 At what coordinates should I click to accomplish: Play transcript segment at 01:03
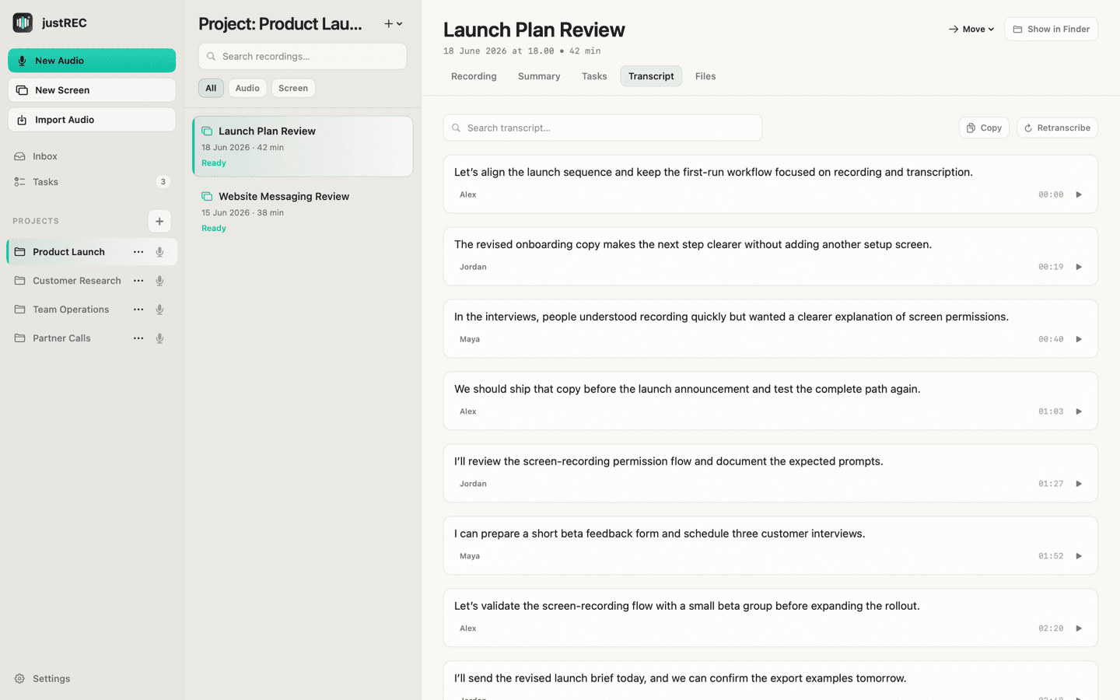pos(1079,411)
